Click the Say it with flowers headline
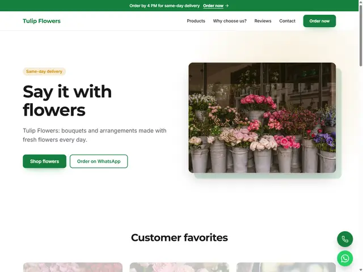Viewport: 363px width, 272px height. tap(67, 101)
